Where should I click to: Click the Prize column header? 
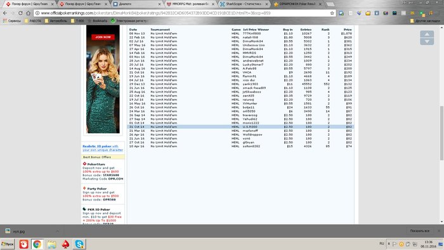point(348,29)
